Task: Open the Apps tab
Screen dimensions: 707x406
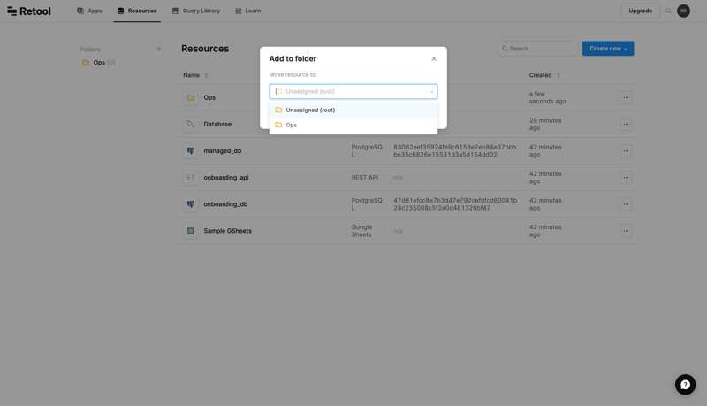Action: [x=89, y=11]
